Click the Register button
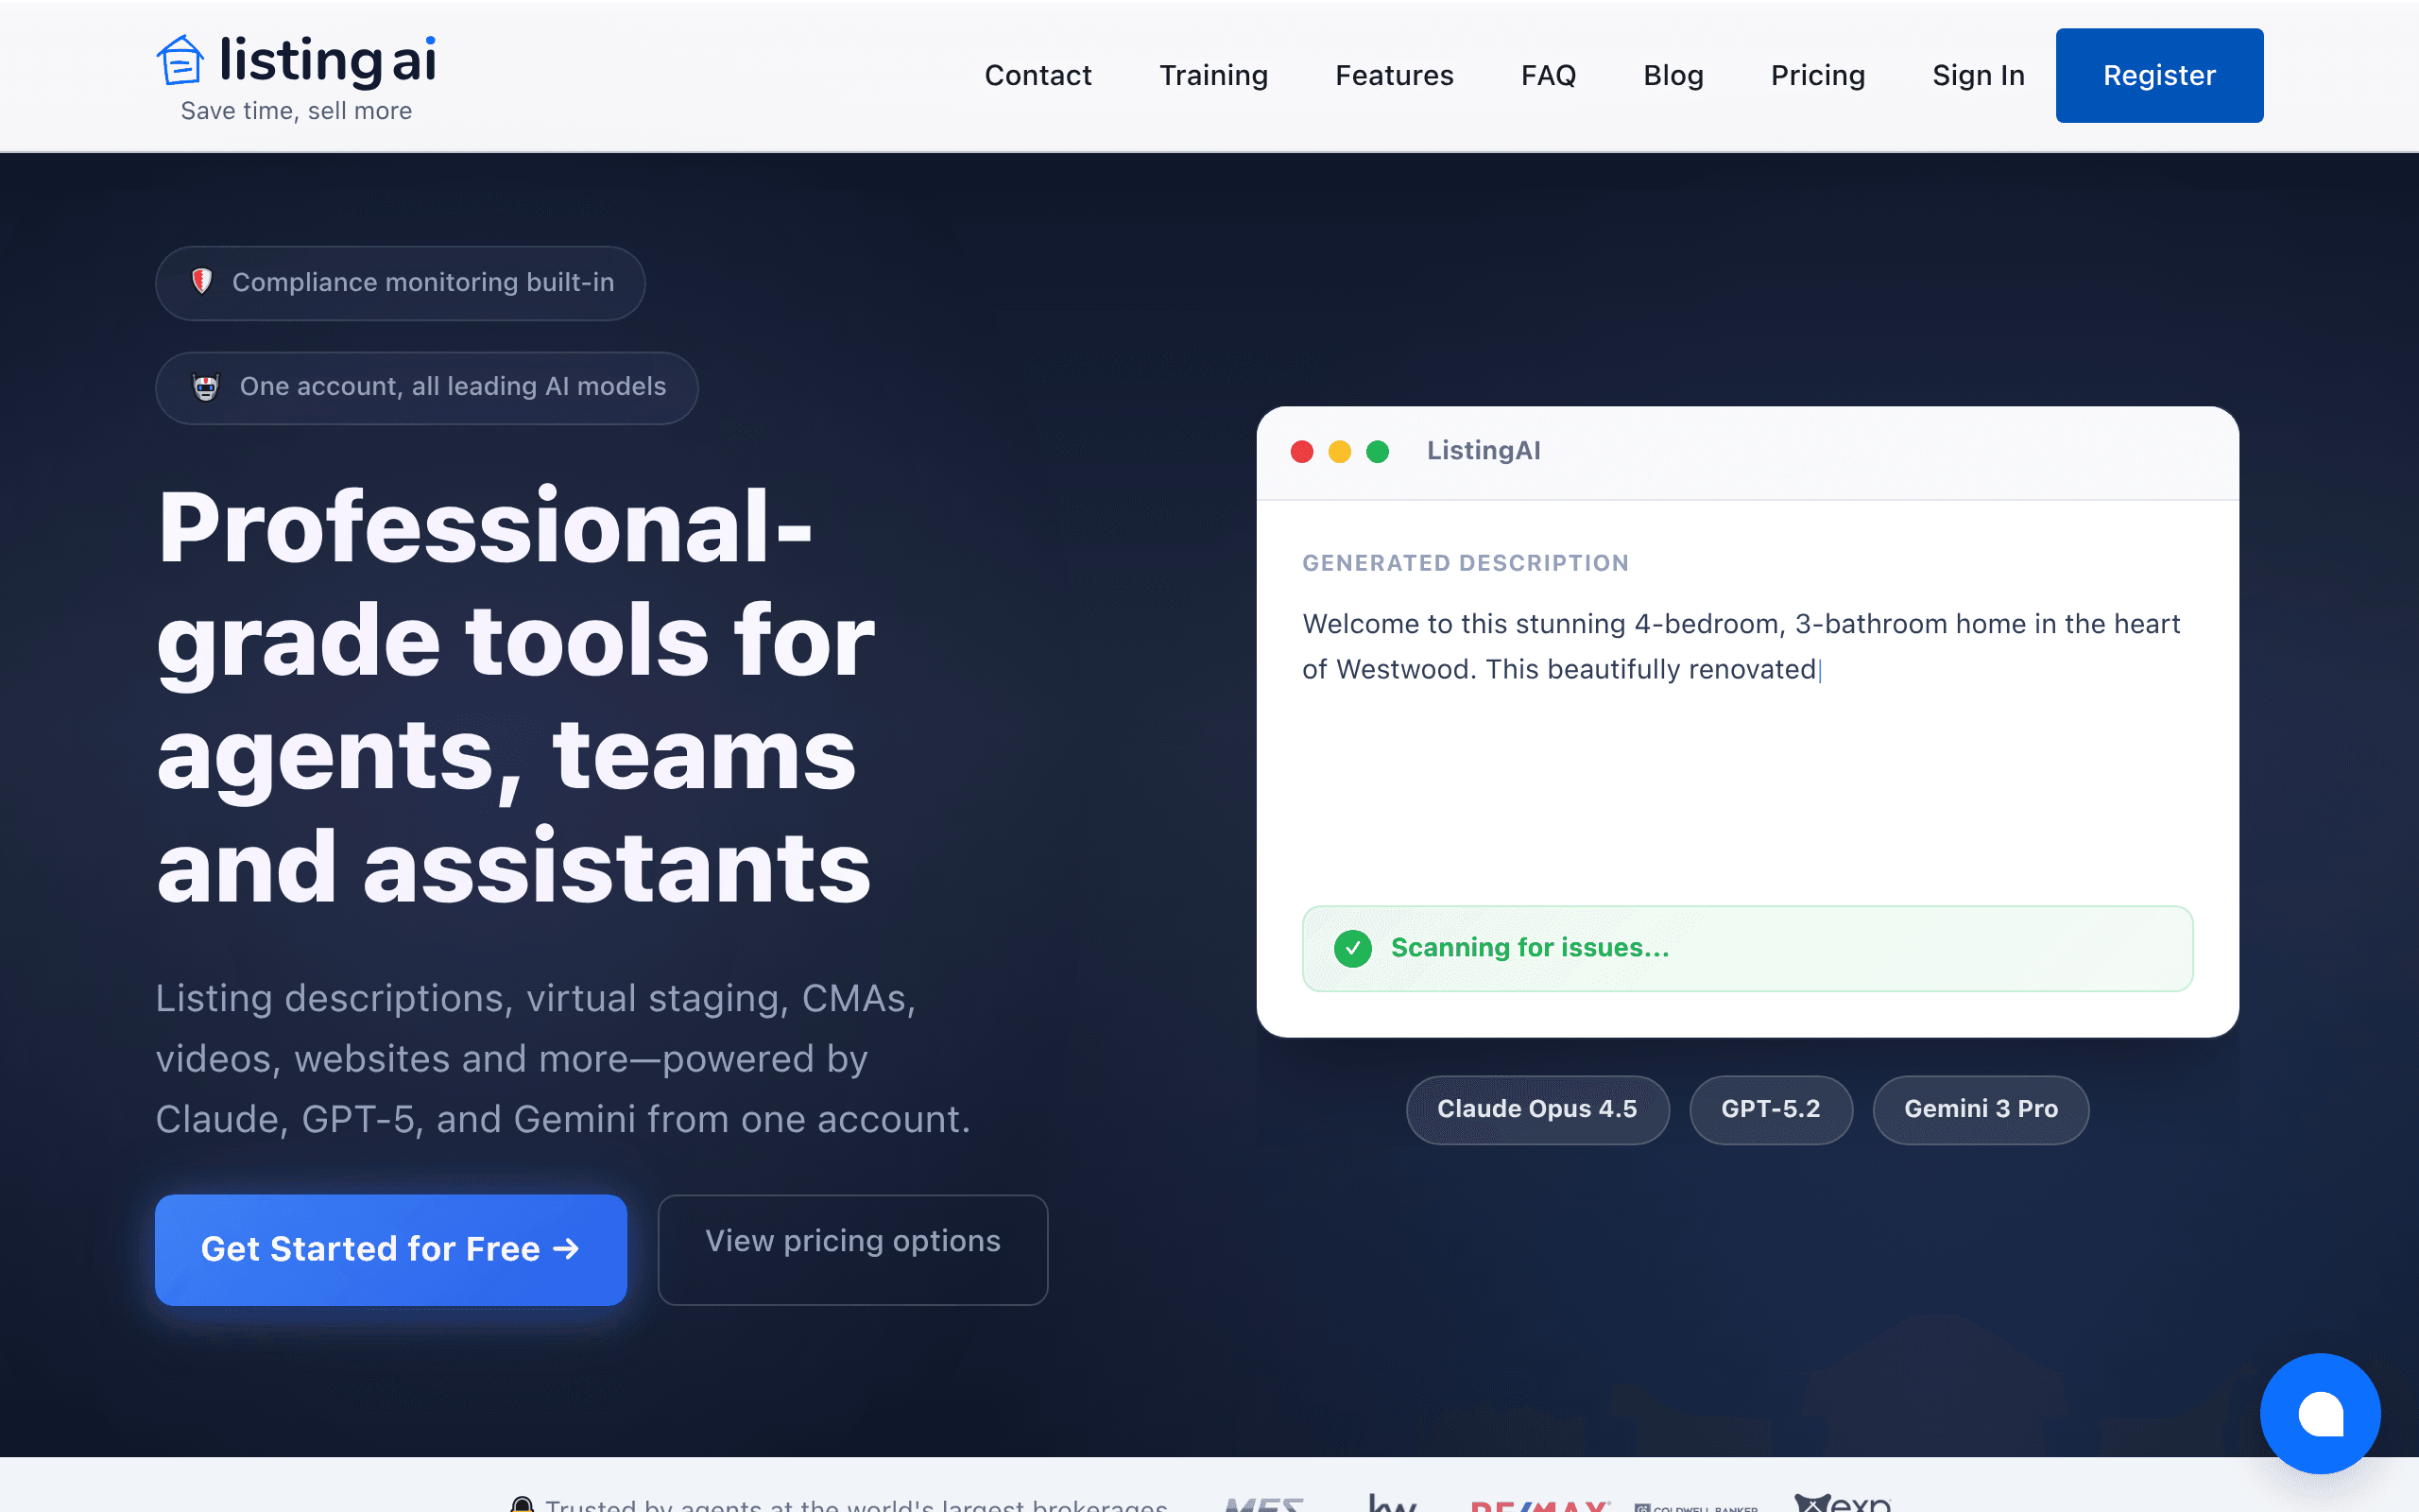The image size is (2419, 1512). (x=2159, y=76)
